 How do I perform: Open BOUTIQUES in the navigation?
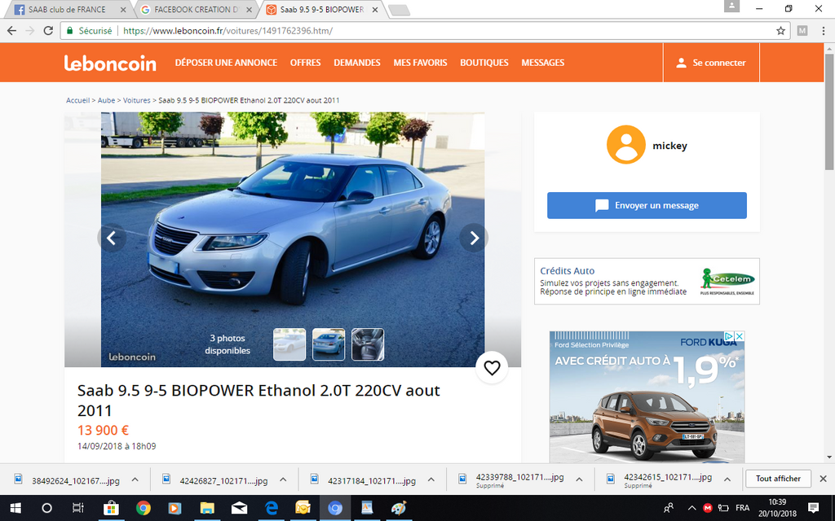click(x=484, y=63)
